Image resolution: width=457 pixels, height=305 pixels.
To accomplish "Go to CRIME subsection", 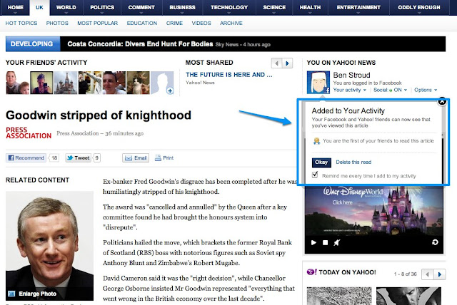I will (x=174, y=23).
